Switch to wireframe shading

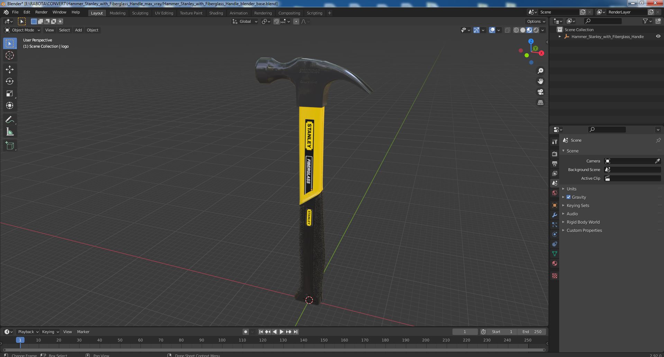pos(516,30)
